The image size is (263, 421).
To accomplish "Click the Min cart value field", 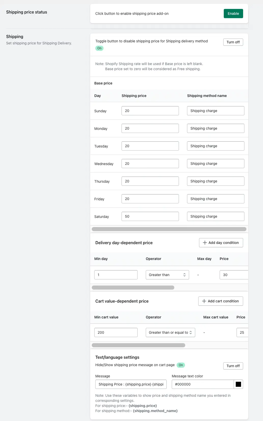I will (x=116, y=332).
